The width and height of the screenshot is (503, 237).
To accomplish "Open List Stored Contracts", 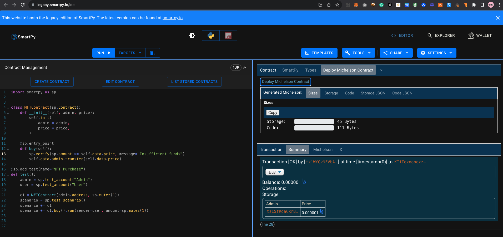I will click(194, 82).
